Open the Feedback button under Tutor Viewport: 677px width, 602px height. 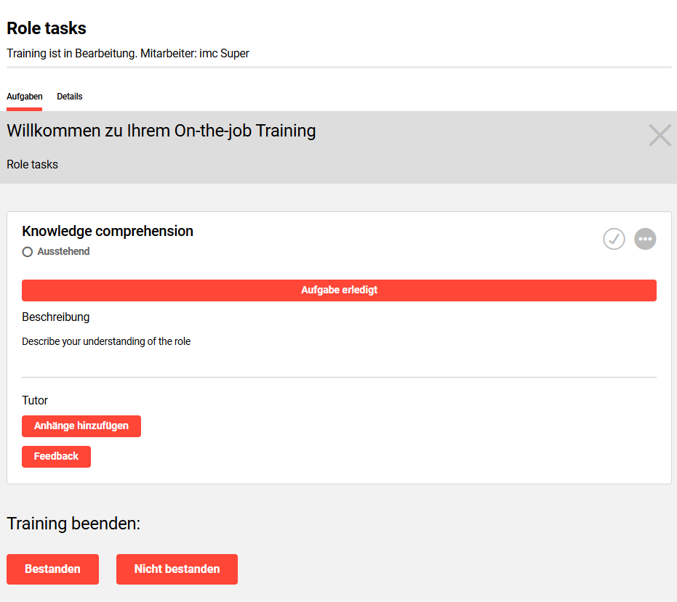[56, 457]
